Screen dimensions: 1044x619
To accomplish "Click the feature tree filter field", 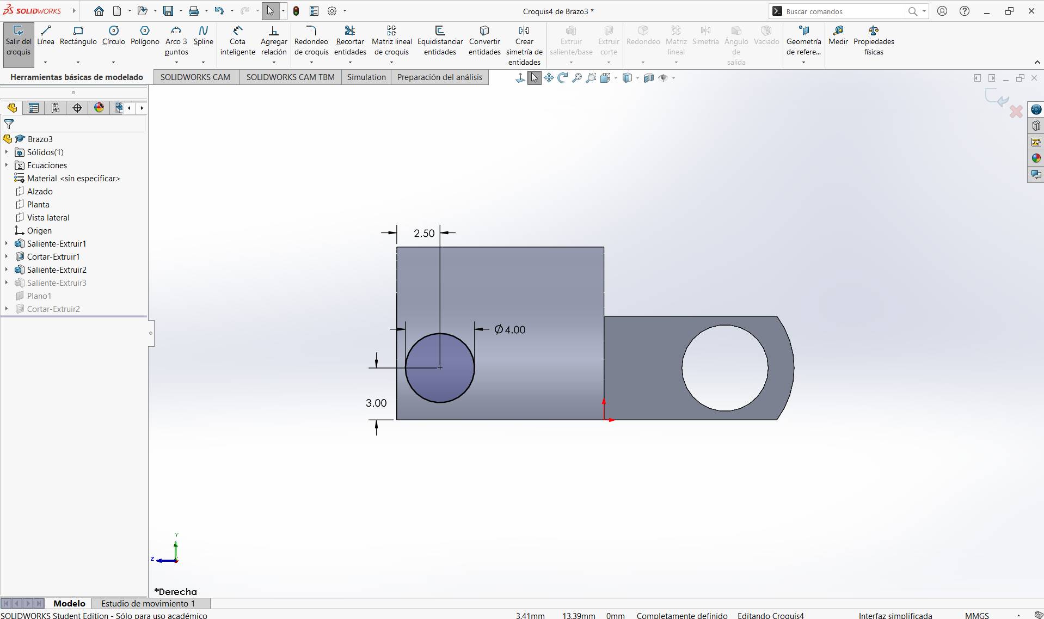I will pos(74,124).
